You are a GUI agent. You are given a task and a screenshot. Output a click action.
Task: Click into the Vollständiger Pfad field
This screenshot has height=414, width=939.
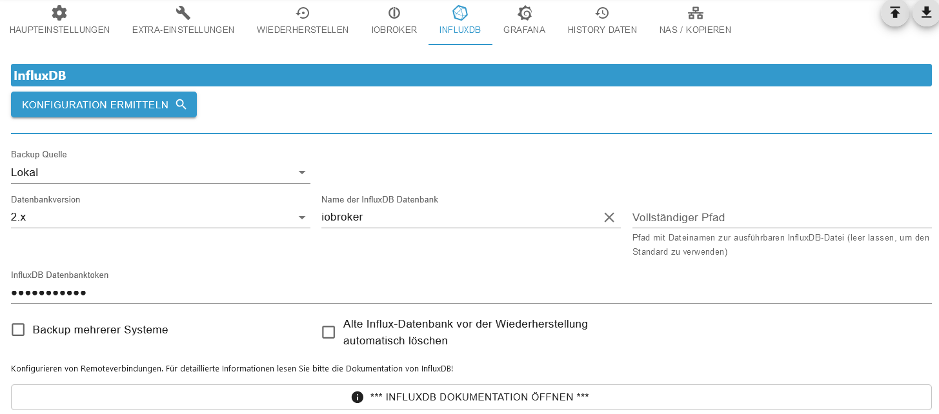pos(782,217)
